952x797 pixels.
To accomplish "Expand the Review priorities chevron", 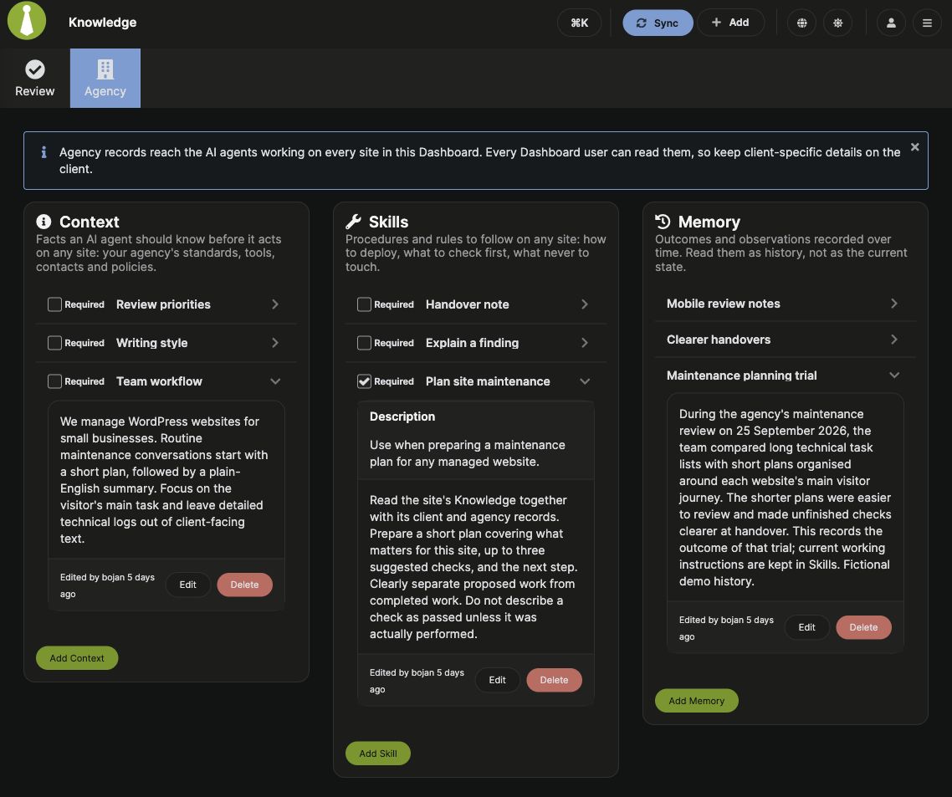I will (275, 304).
